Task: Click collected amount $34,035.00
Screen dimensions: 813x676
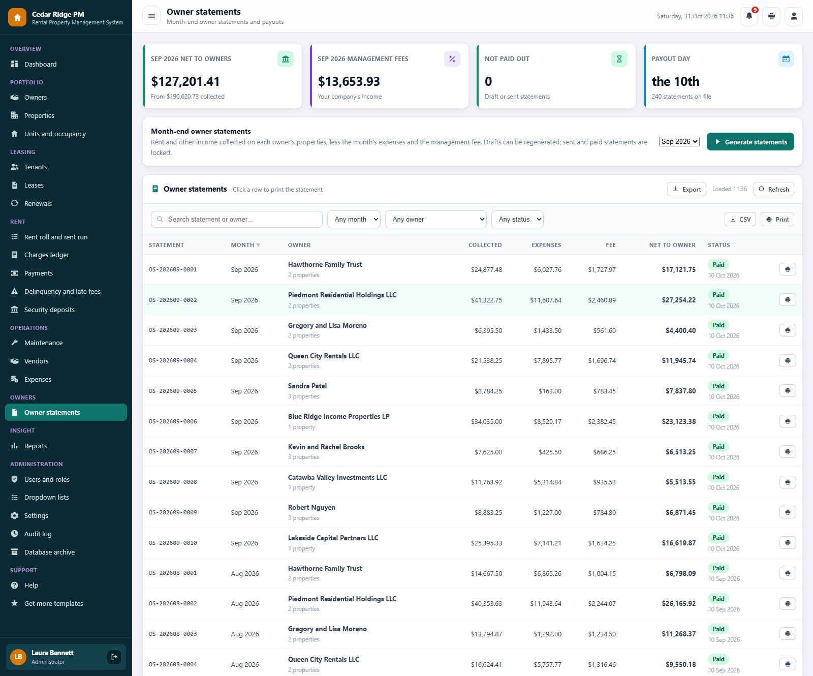Action: (486, 421)
